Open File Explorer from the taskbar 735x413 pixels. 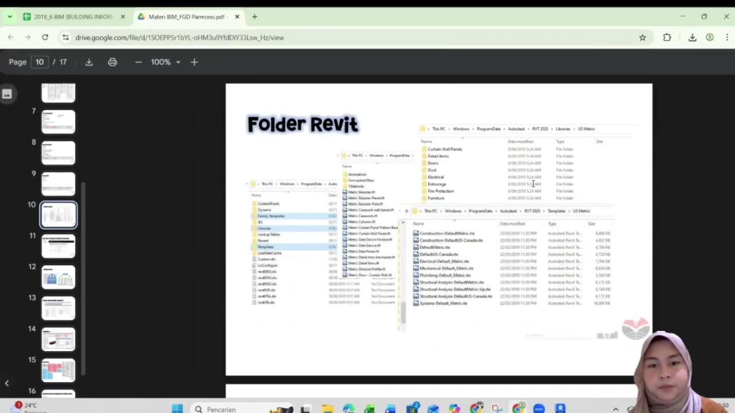click(327, 409)
